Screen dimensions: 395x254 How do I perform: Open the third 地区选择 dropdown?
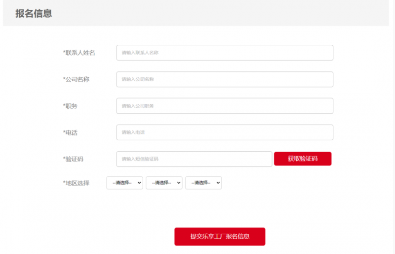click(203, 183)
